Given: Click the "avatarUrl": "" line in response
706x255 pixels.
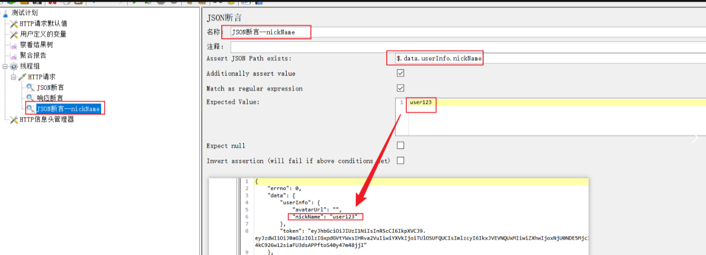Looking at the screenshot, I should [x=317, y=210].
